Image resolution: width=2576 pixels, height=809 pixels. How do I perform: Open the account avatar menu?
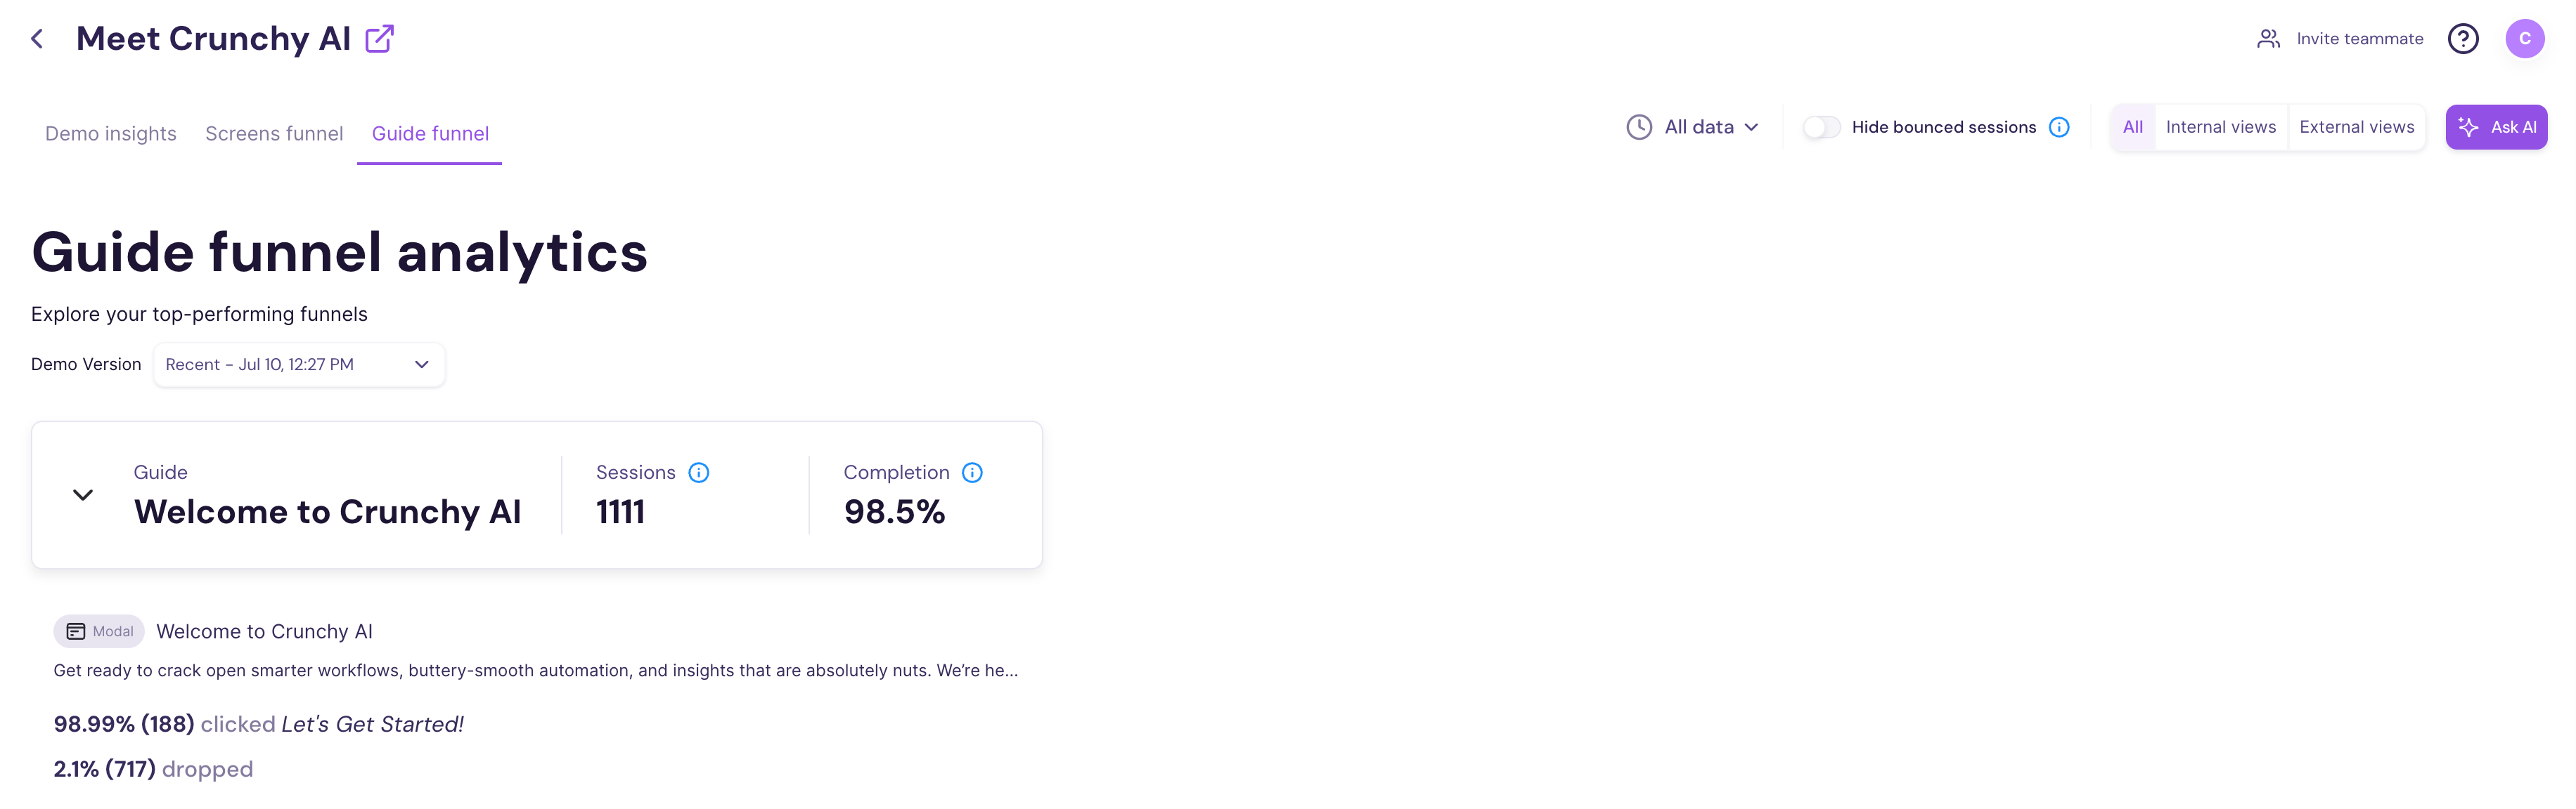(x=2525, y=38)
